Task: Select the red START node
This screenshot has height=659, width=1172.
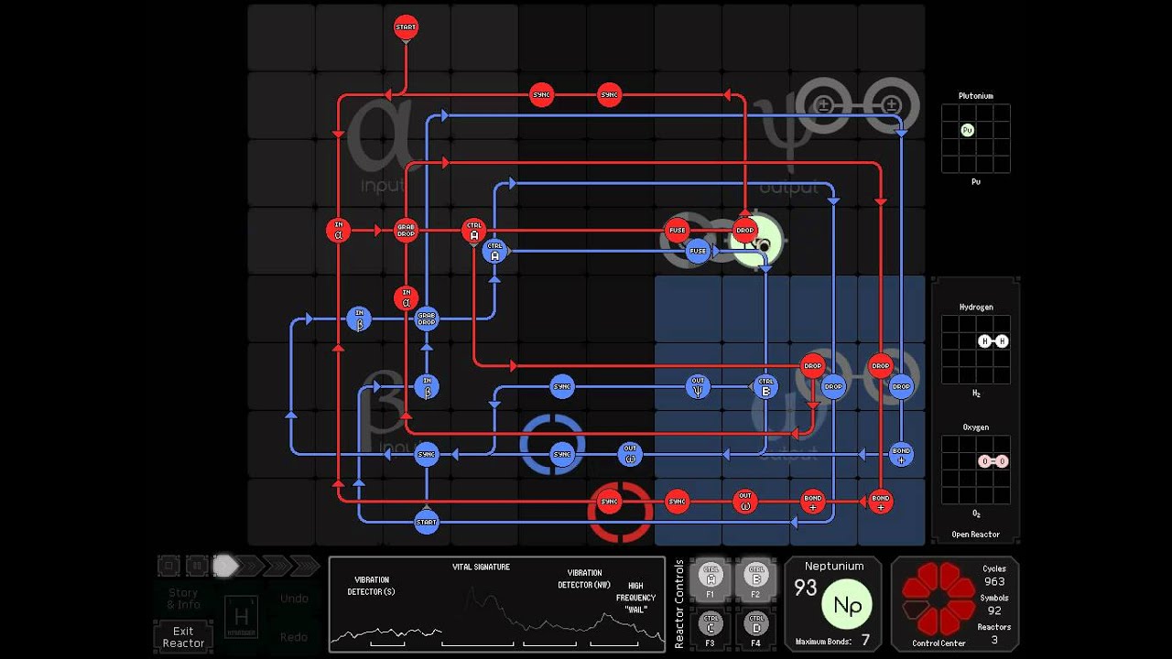Action: [x=406, y=27]
